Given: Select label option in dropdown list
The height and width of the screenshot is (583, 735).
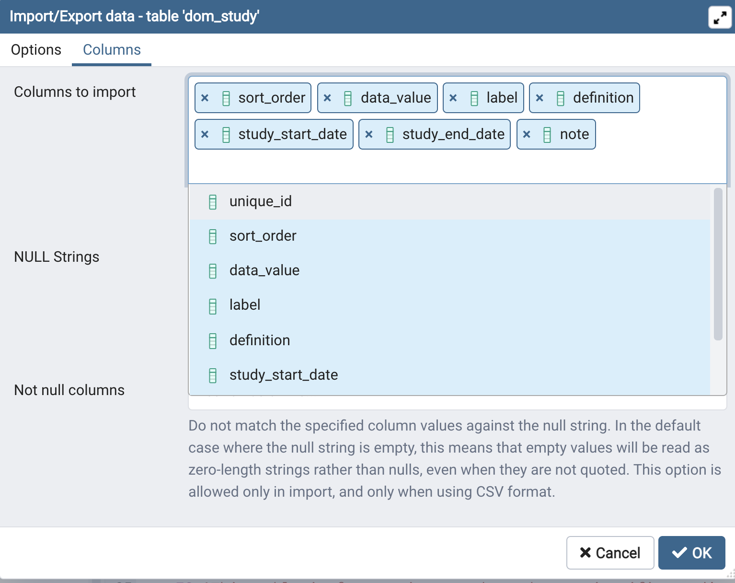Looking at the screenshot, I should 245,305.
